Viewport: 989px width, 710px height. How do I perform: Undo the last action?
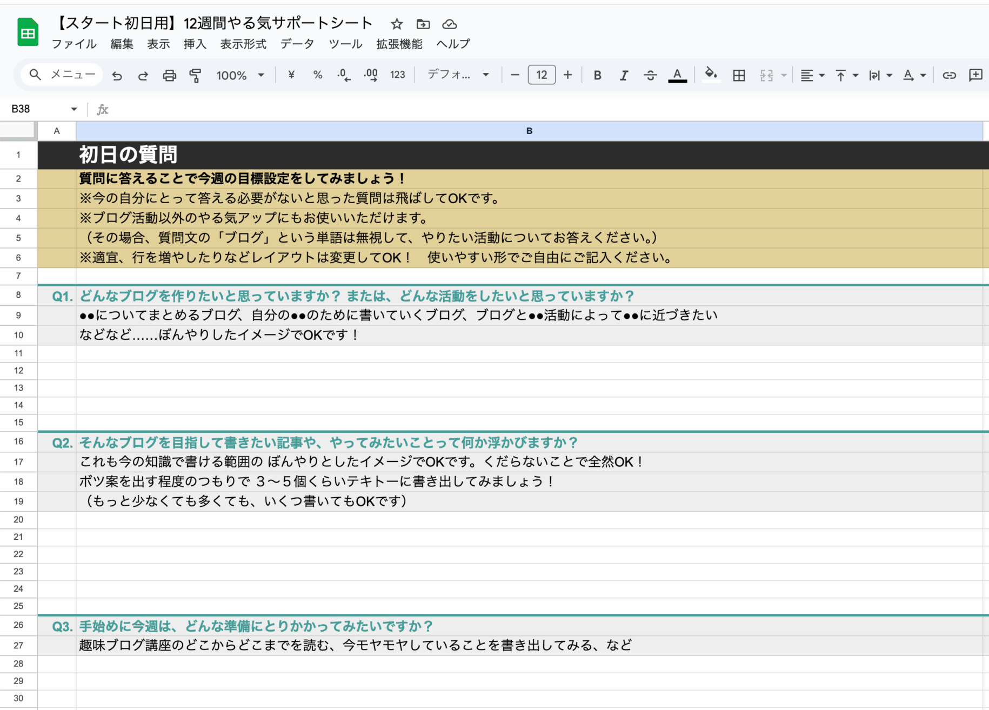tap(117, 75)
